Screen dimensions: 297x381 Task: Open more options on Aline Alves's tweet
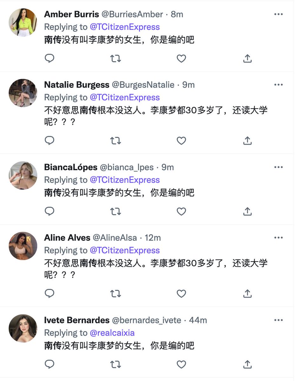(x=278, y=238)
